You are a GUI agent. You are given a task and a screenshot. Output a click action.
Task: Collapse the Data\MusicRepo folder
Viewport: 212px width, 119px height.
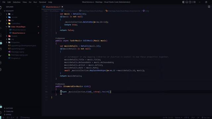(20, 27)
